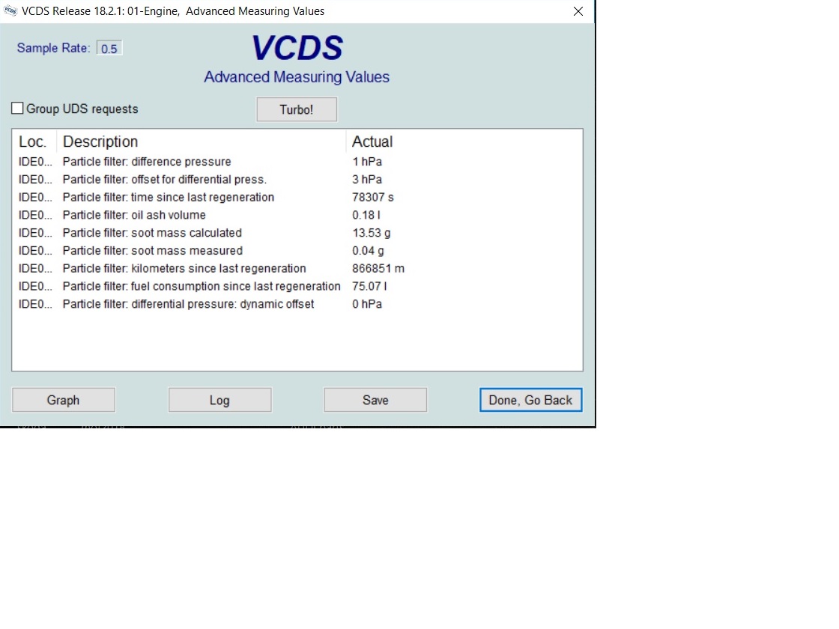Click the Turbo! button
Screen dimensions: 839x629
click(x=297, y=109)
